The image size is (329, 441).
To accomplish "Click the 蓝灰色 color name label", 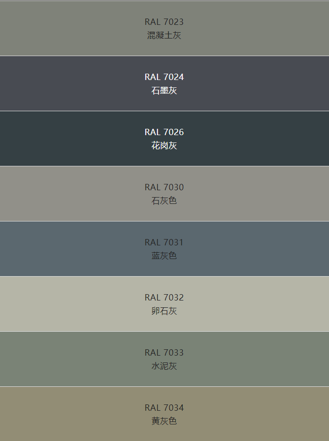I will (x=164, y=256).
